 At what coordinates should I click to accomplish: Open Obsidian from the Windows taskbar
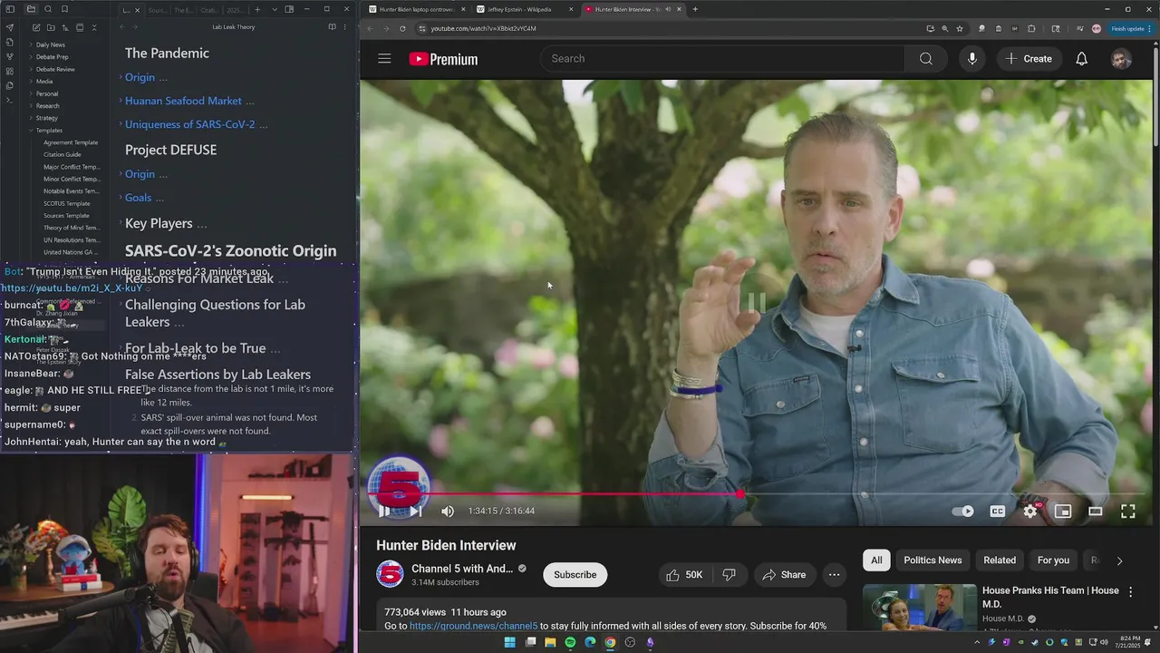pyautogui.click(x=650, y=642)
